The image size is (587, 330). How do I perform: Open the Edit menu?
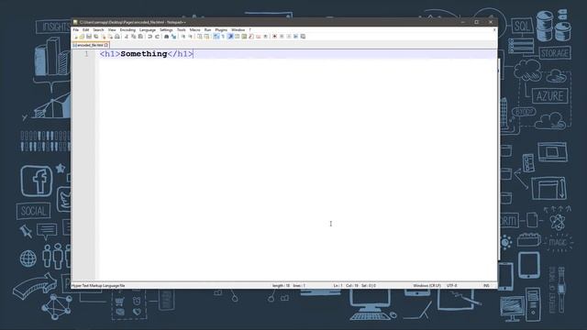85,30
